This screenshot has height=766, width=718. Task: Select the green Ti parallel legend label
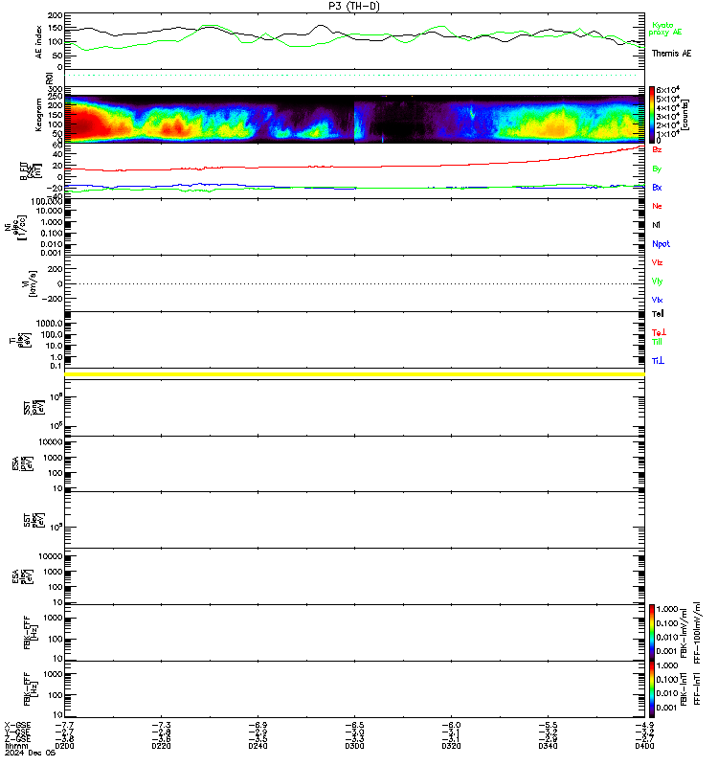tap(657, 342)
